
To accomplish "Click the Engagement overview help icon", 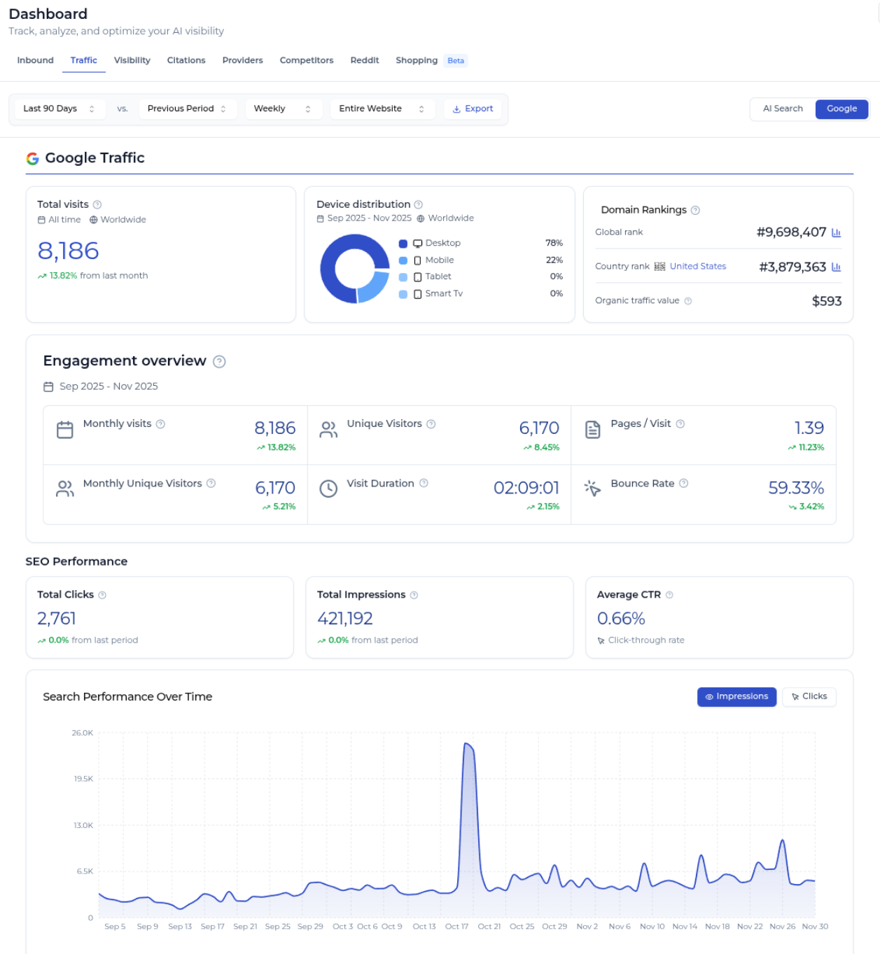I will pyautogui.click(x=219, y=361).
